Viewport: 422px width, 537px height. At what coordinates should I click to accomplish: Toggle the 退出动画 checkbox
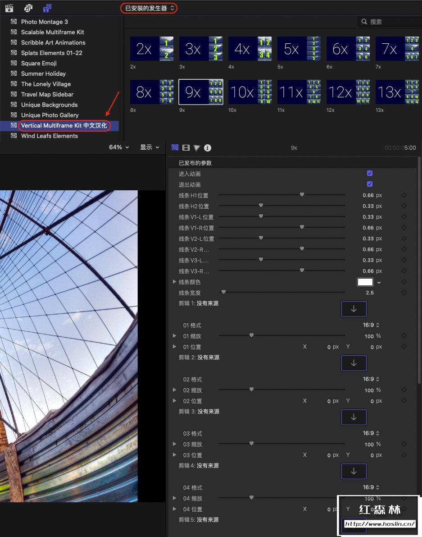(x=370, y=184)
